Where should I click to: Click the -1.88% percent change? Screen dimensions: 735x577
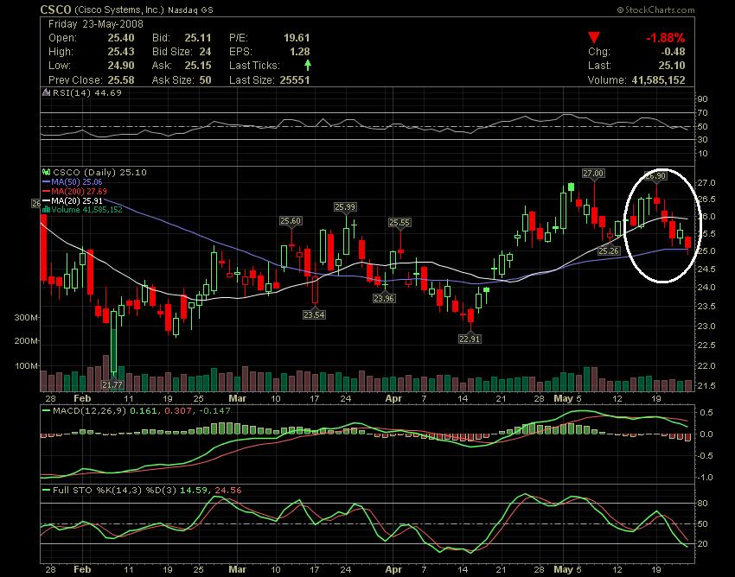(666, 38)
